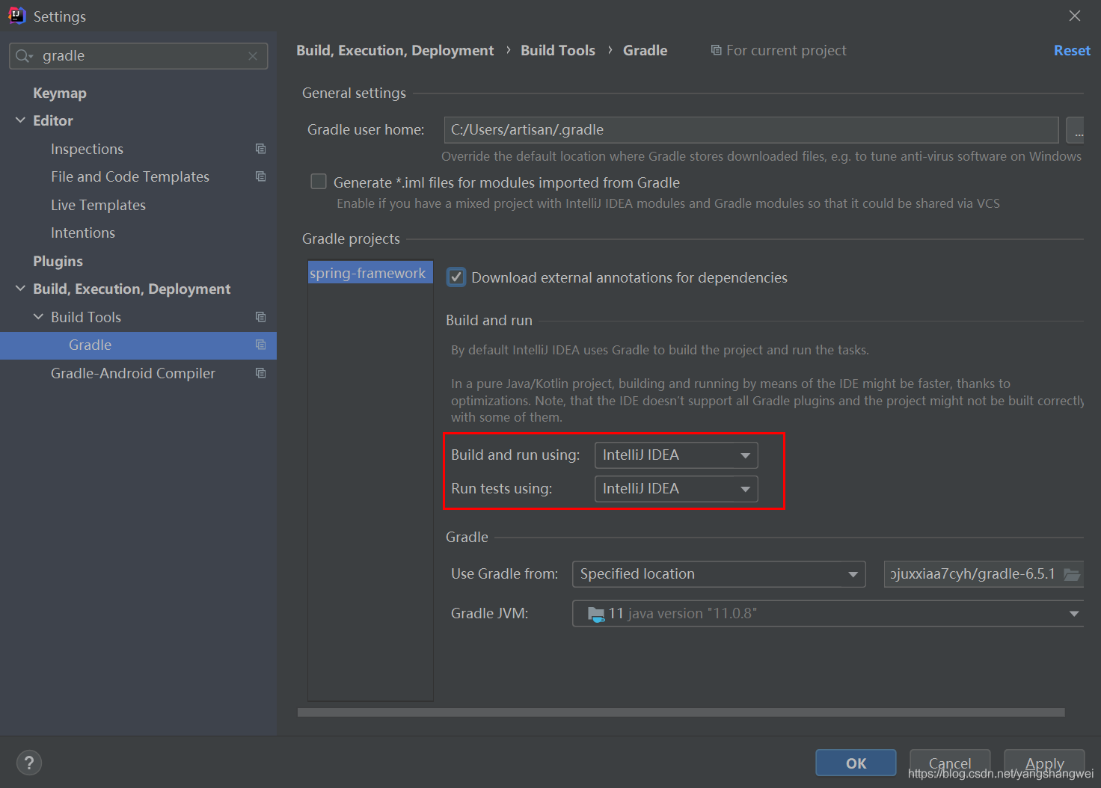Click the Gradle user home path field
The width and height of the screenshot is (1101, 788).
click(751, 130)
